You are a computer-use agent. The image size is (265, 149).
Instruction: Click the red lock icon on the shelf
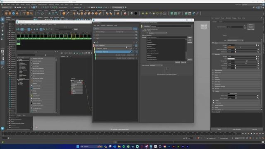click(x=125, y=13)
